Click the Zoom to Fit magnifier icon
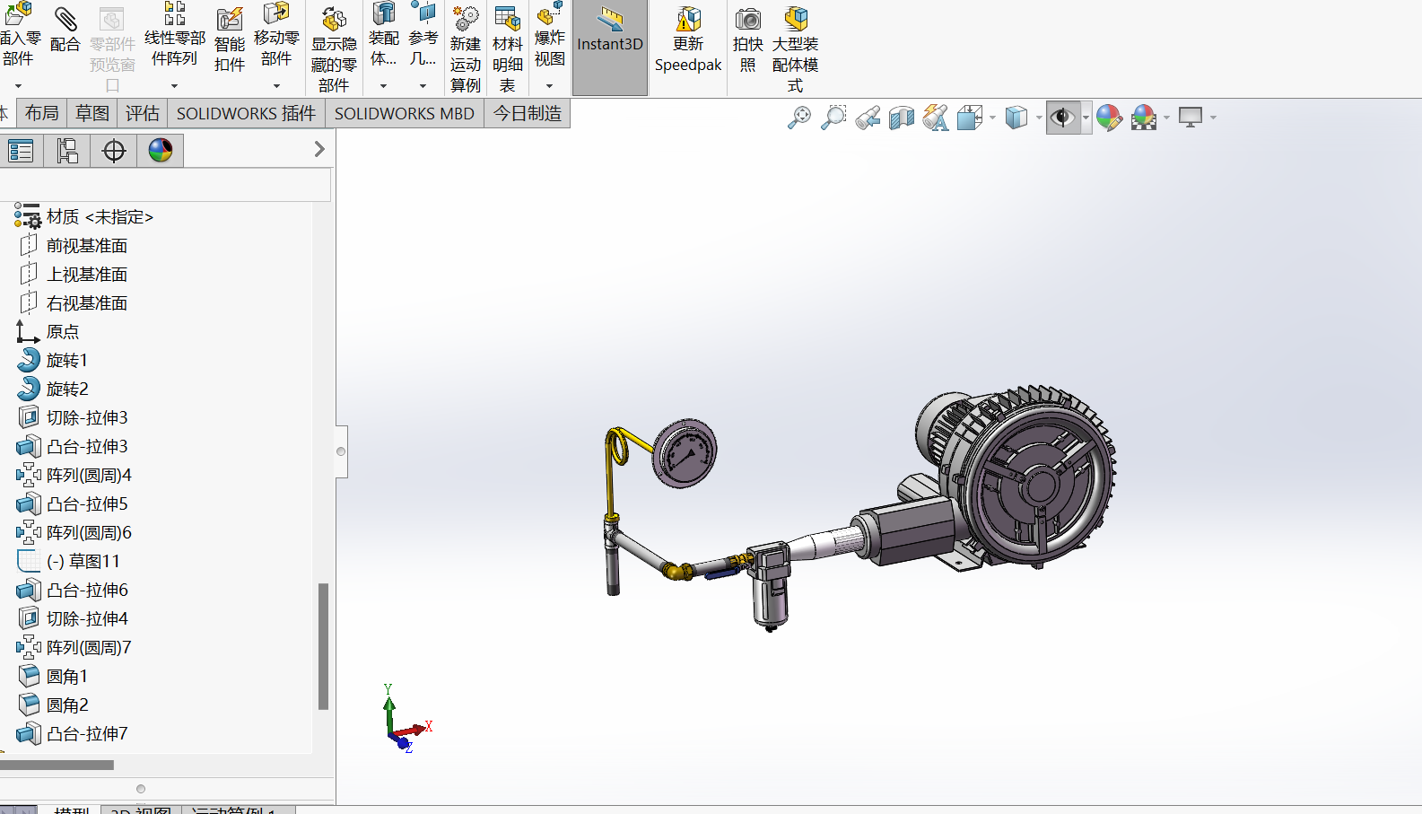This screenshot has width=1422, height=814. coord(798,118)
